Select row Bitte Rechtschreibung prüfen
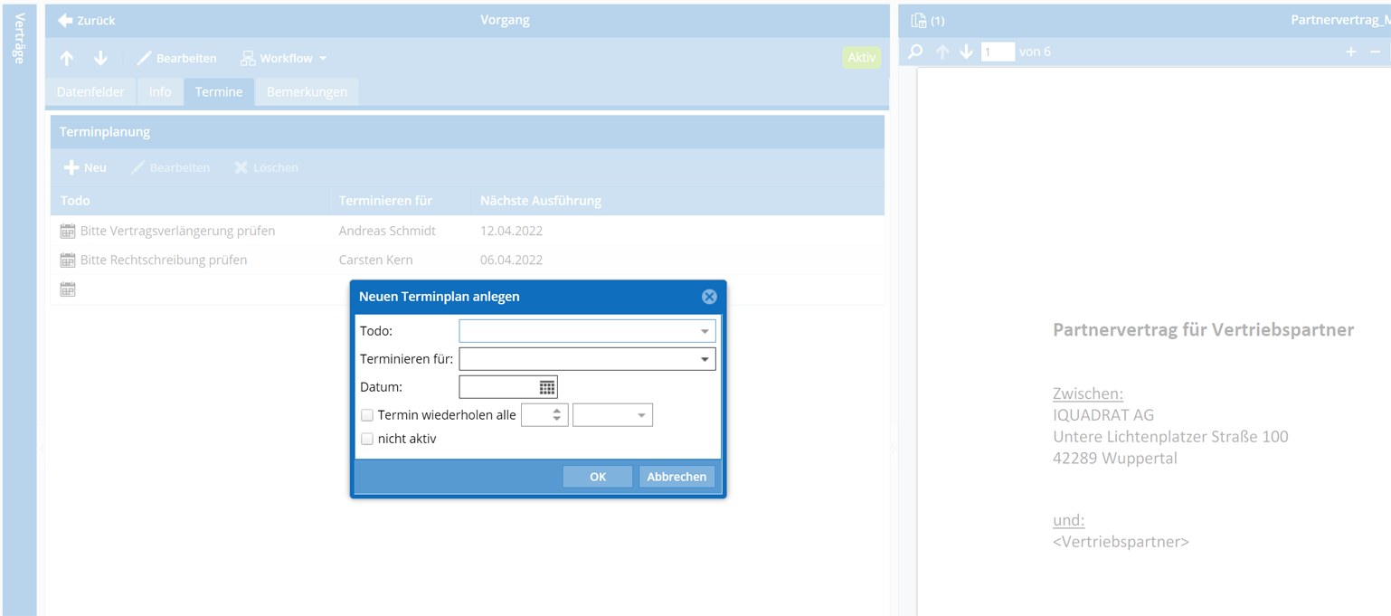 468,260
